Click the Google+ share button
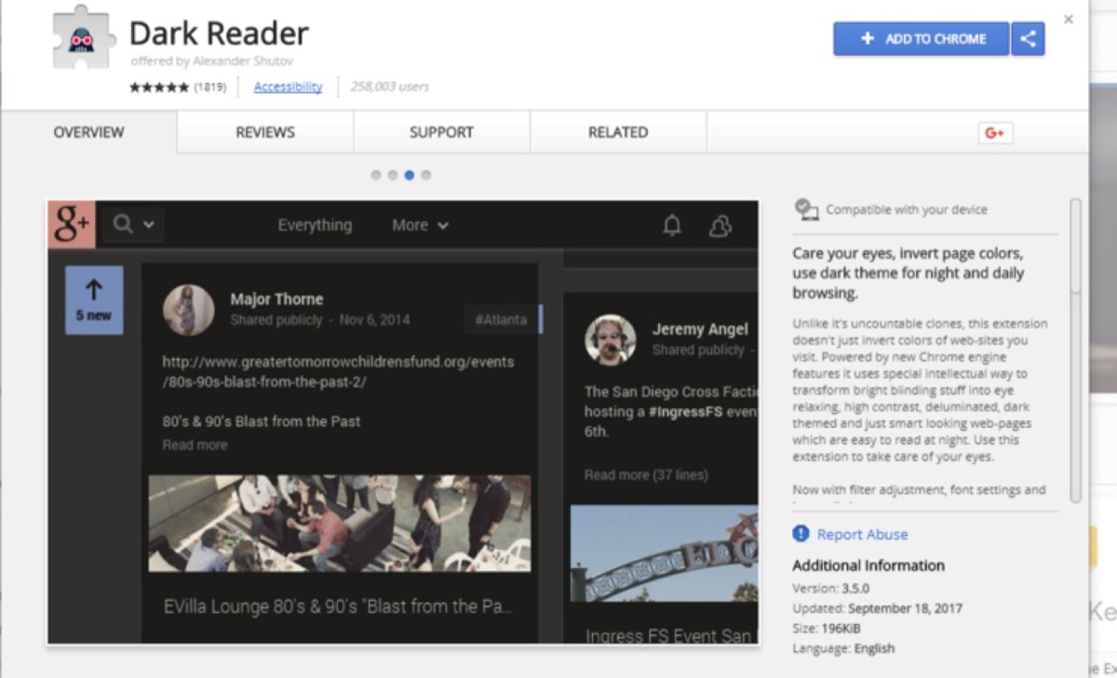 click(x=995, y=133)
